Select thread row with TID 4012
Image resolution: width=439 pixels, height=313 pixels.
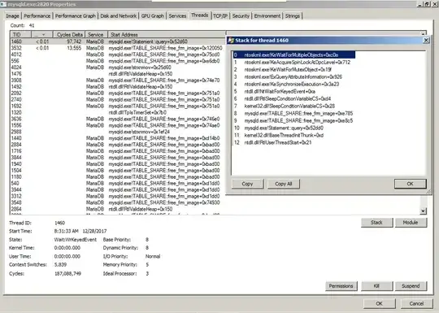click(x=118, y=54)
